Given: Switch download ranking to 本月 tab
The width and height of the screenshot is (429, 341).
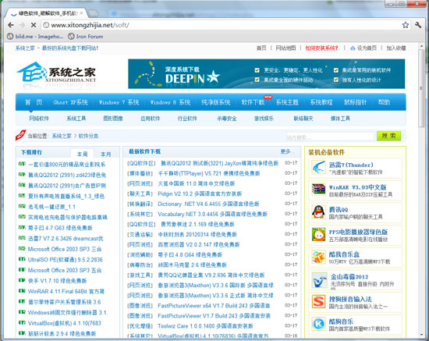Looking at the screenshot, I should click(x=105, y=154).
